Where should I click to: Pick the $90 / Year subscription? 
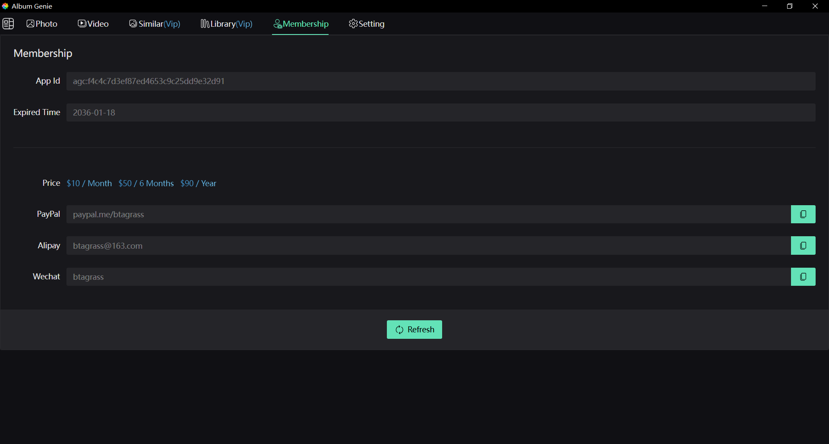click(x=198, y=183)
